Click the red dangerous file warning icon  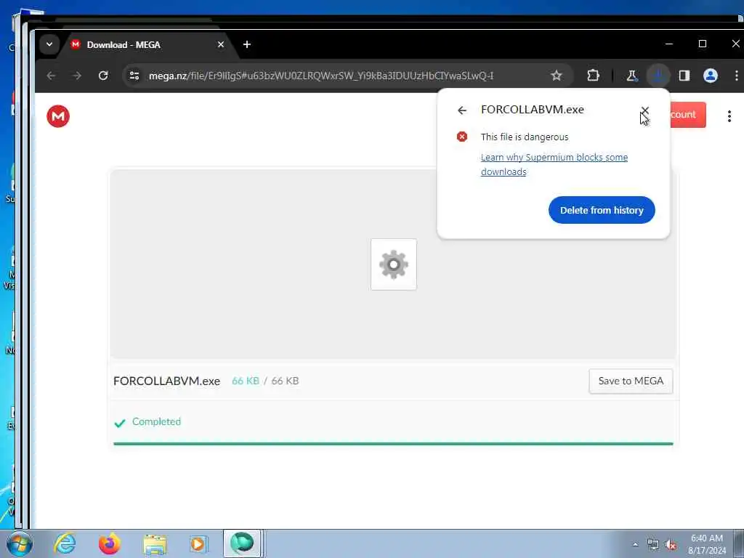click(461, 137)
